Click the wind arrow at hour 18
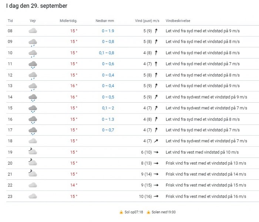 tap(156, 141)
